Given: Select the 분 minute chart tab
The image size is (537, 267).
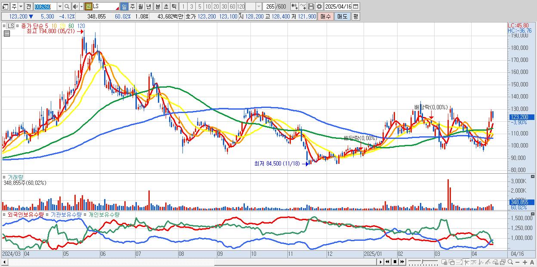Looking at the screenshot, I should 157,6.
